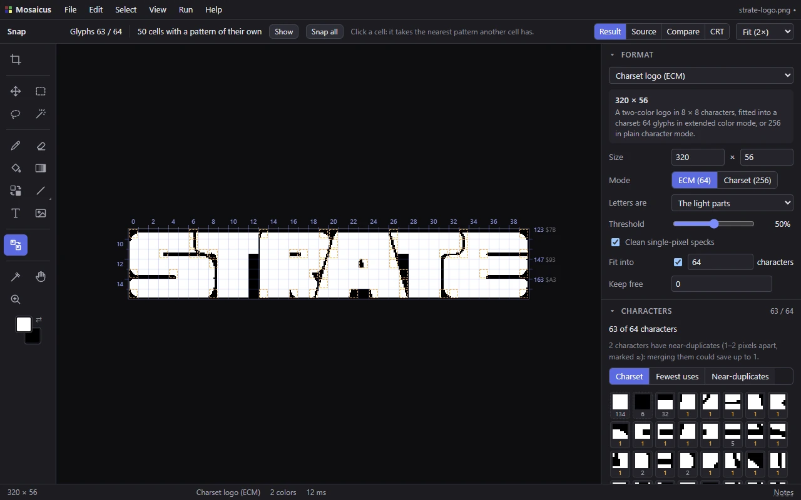Switch the view to Compare
The width and height of the screenshot is (801, 500).
[683, 31]
